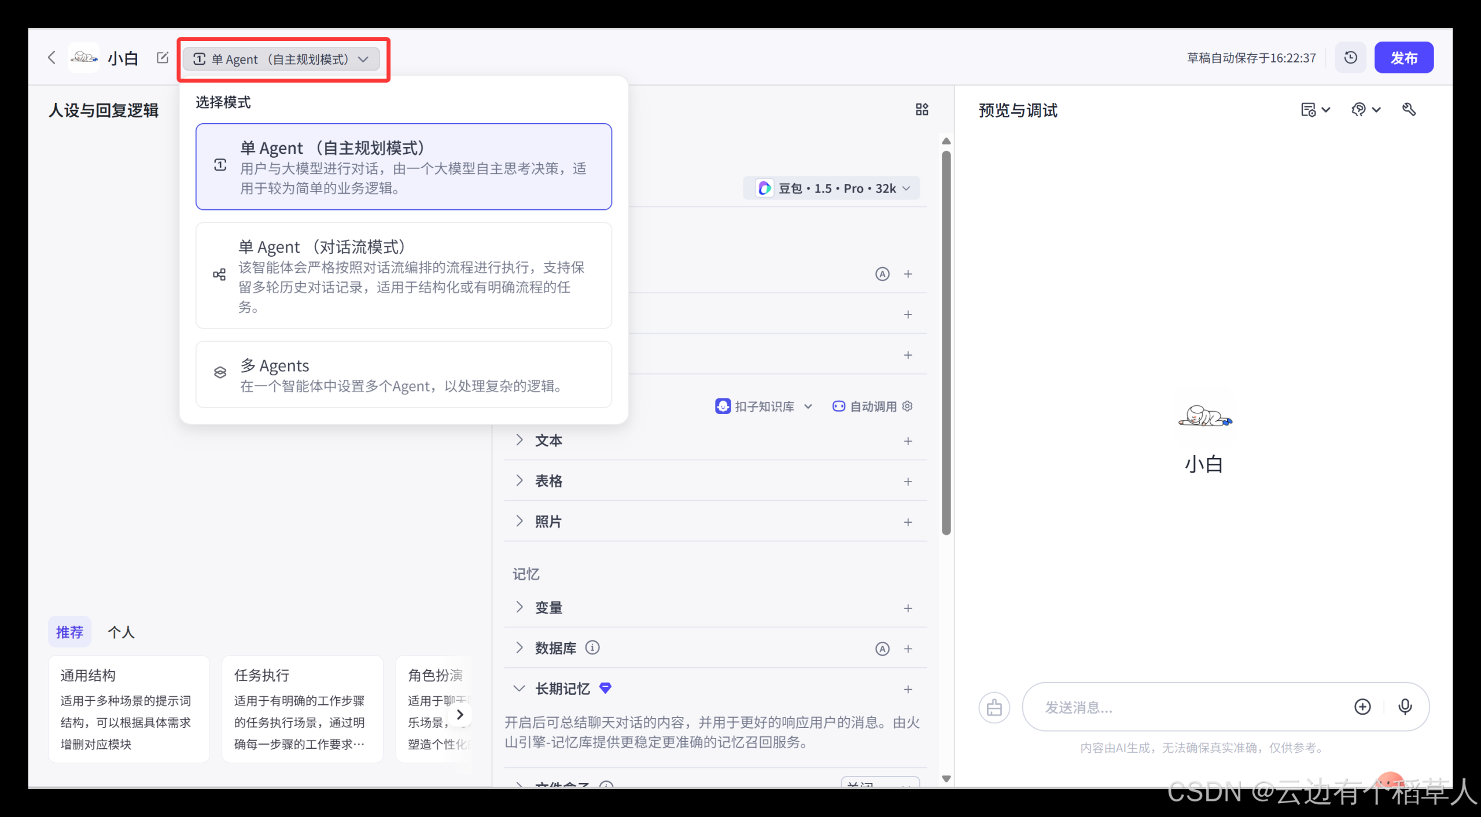Click the clear conversation icon beside message input
This screenshot has width=1481, height=817.
(994, 707)
